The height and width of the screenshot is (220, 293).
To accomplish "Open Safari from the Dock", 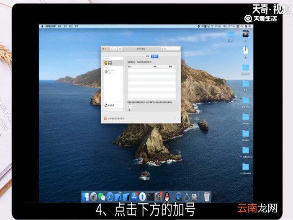I will (x=110, y=197).
